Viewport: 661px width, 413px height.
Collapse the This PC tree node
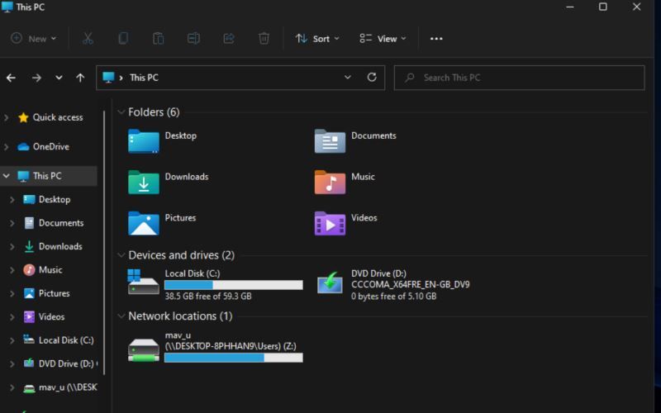7,176
